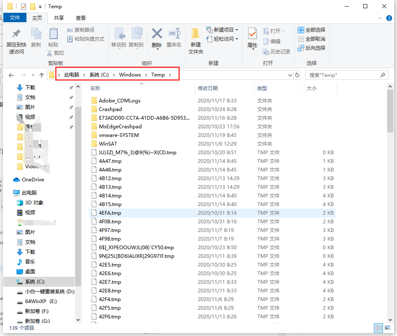Click the Rename icon in ribbon
The height and width of the screenshot is (336, 397).
[x=174, y=34]
